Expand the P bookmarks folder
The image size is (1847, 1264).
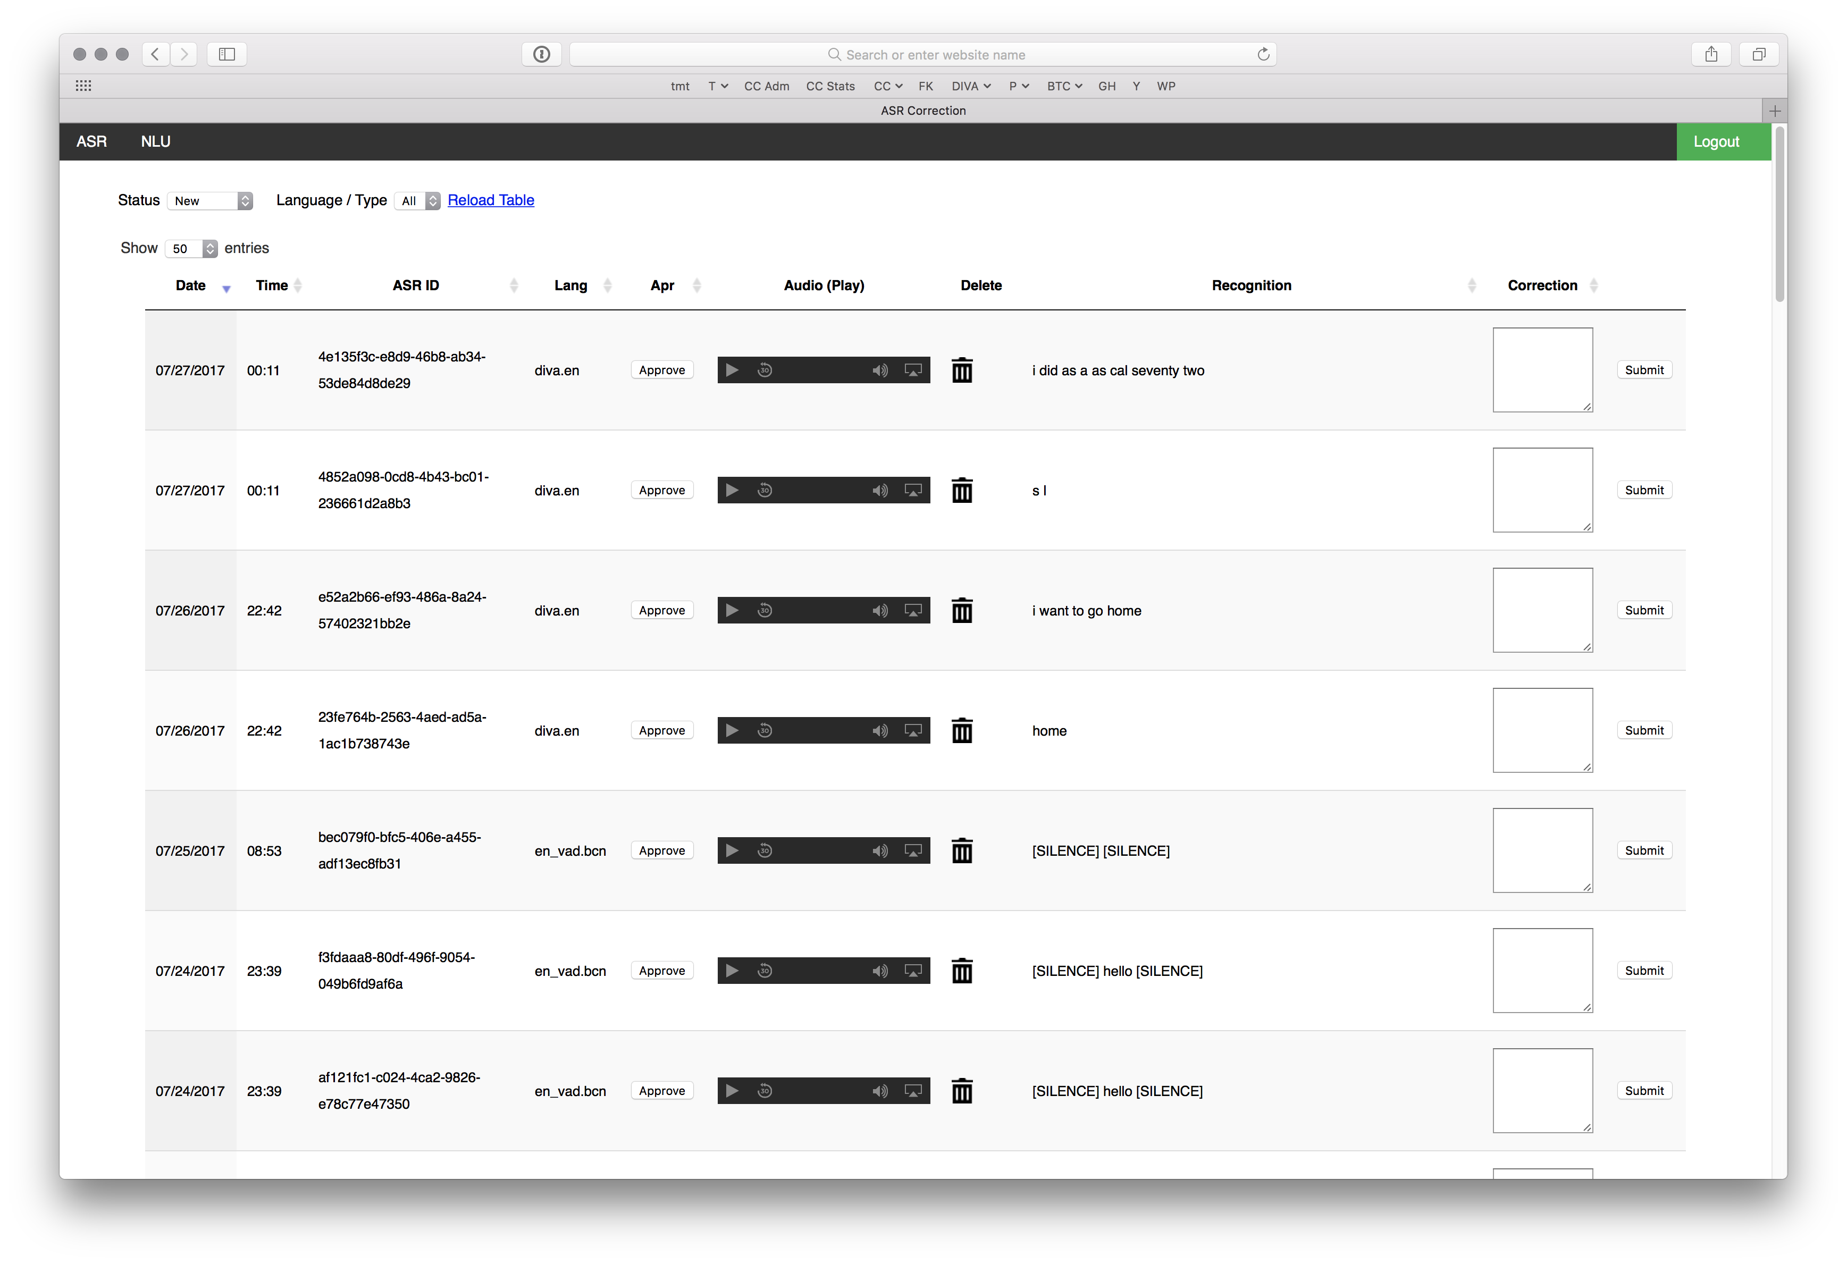pos(1019,86)
